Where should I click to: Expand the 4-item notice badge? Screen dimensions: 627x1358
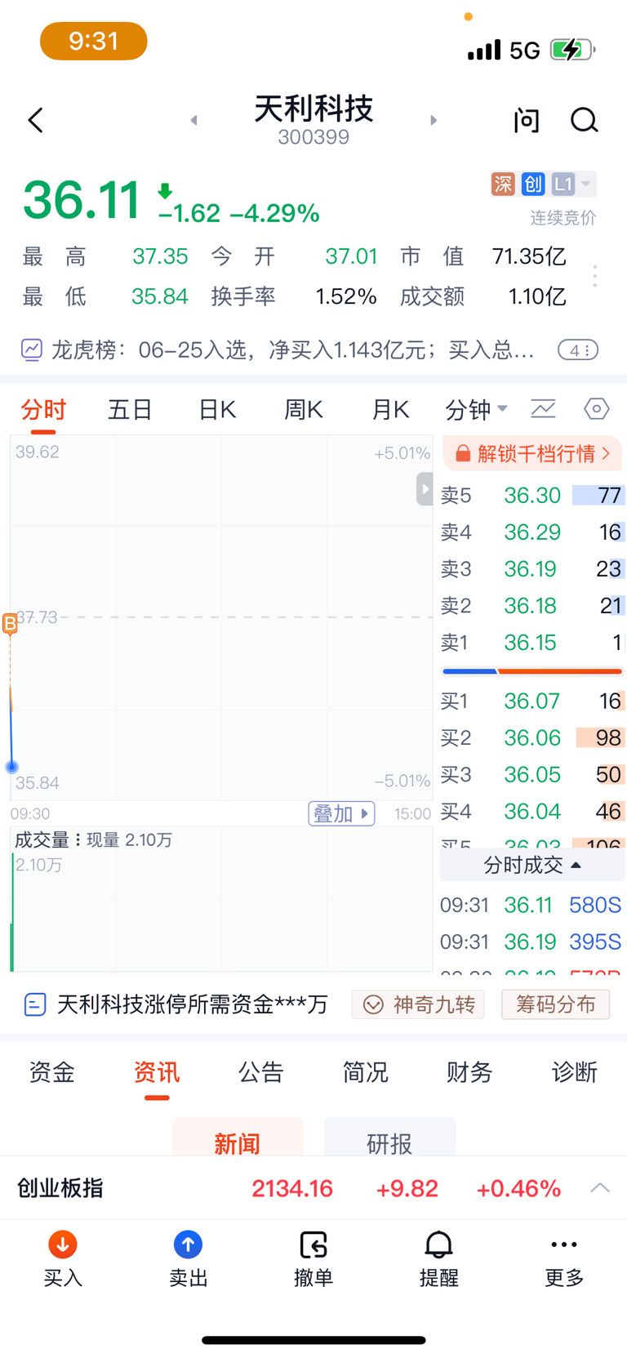coord(578,350)
